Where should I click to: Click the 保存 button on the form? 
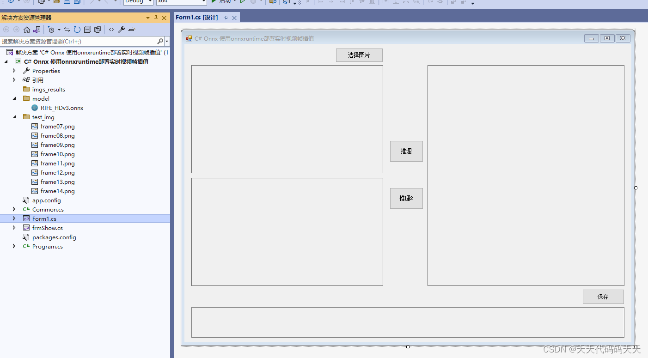pyautogui.click(x=603, y=297)
